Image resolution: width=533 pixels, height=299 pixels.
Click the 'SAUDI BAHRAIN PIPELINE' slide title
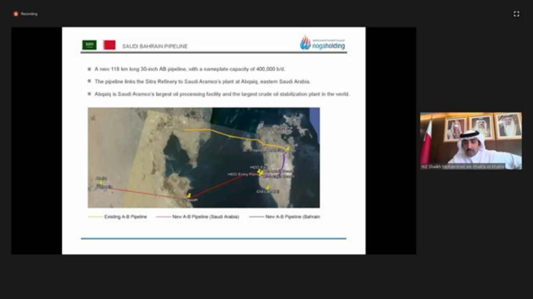(x=155, y=47)
